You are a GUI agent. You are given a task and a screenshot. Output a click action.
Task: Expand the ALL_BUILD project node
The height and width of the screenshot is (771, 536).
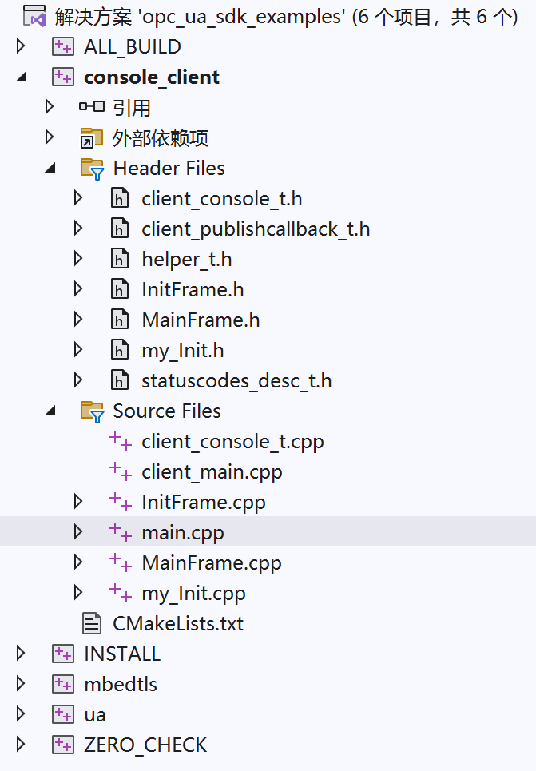click(21, 46)
